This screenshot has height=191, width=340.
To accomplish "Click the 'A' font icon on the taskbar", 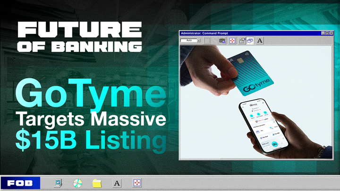I will 117,183.
